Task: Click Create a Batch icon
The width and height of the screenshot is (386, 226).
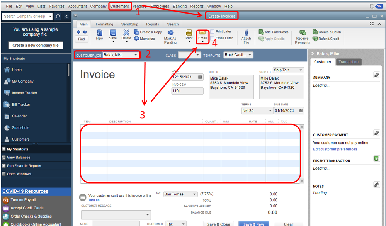Action: (x=315, y=32)
